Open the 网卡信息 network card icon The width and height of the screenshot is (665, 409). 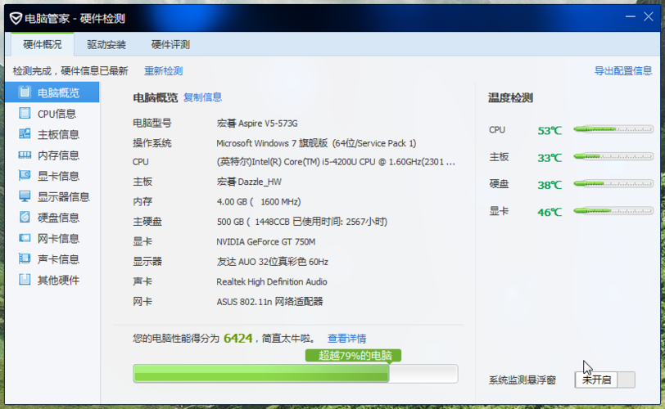click(25, 238)
